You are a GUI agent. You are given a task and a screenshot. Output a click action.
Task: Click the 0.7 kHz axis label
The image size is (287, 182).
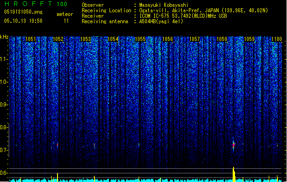[4, 150]
